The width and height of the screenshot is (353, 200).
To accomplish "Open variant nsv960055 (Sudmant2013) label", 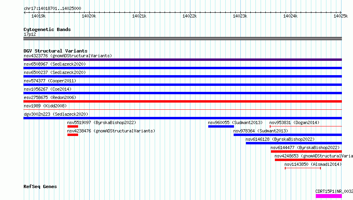I will (x=235, y=122).
